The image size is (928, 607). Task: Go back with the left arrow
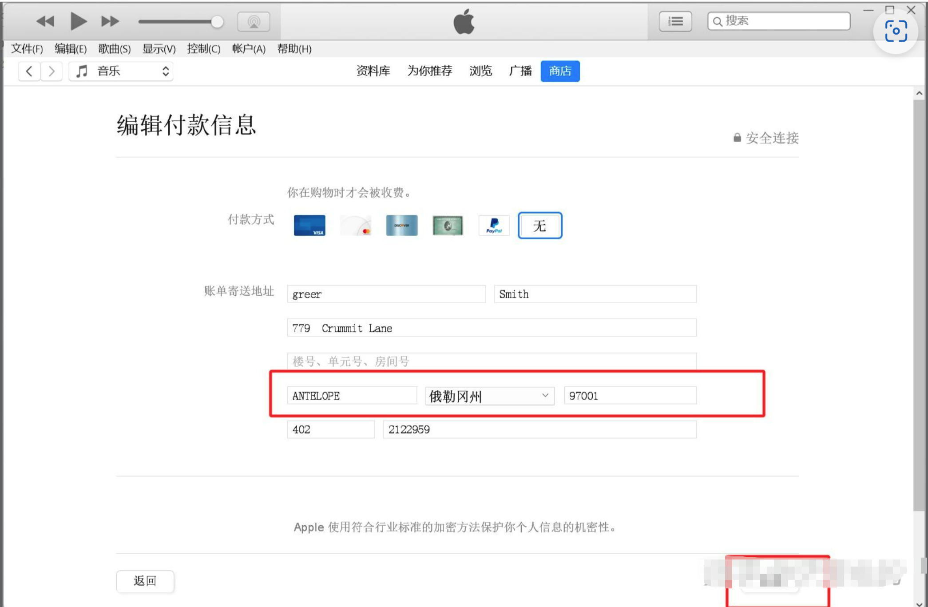coord(29,71)
